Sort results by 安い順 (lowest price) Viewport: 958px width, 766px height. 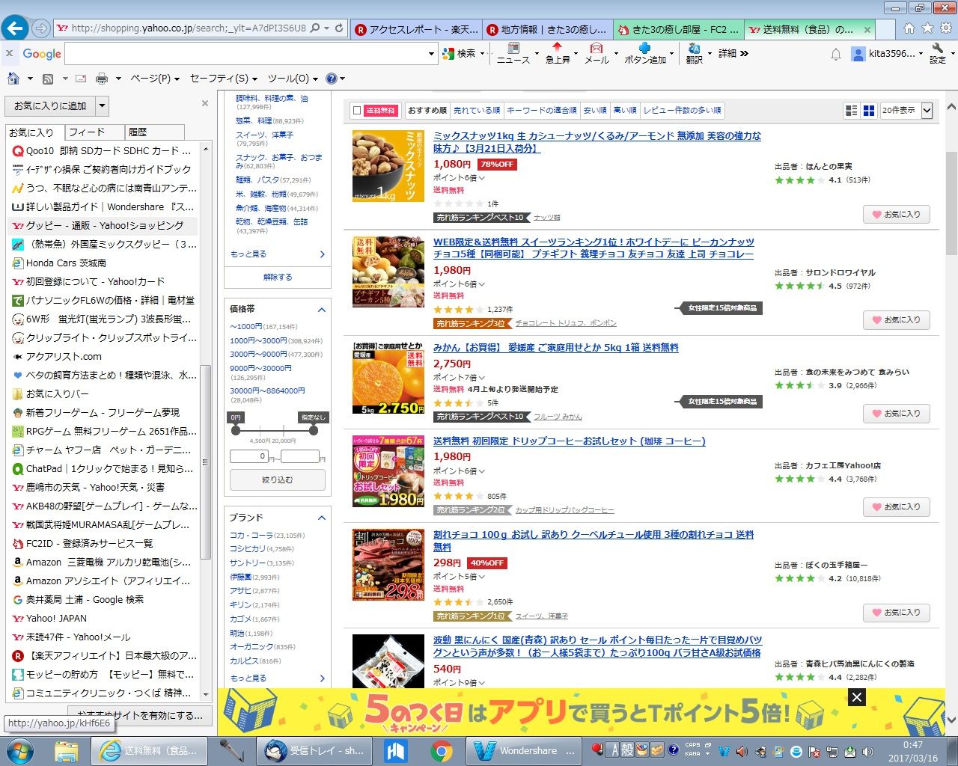click(595, 111)
